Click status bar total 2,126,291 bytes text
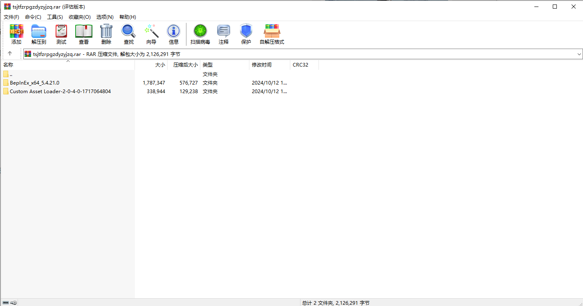583x306 pixels. [336, 303]
